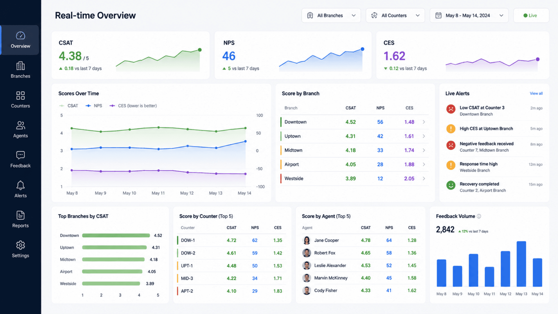
Task: Click the branch pin icon in All Branches filter
Action: [x=310, y=15]
